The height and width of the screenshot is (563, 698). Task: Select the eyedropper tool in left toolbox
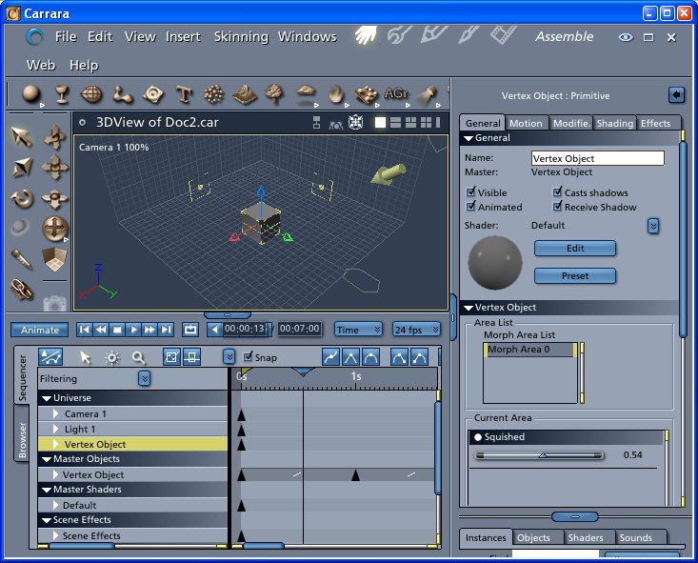pos(22,259)
